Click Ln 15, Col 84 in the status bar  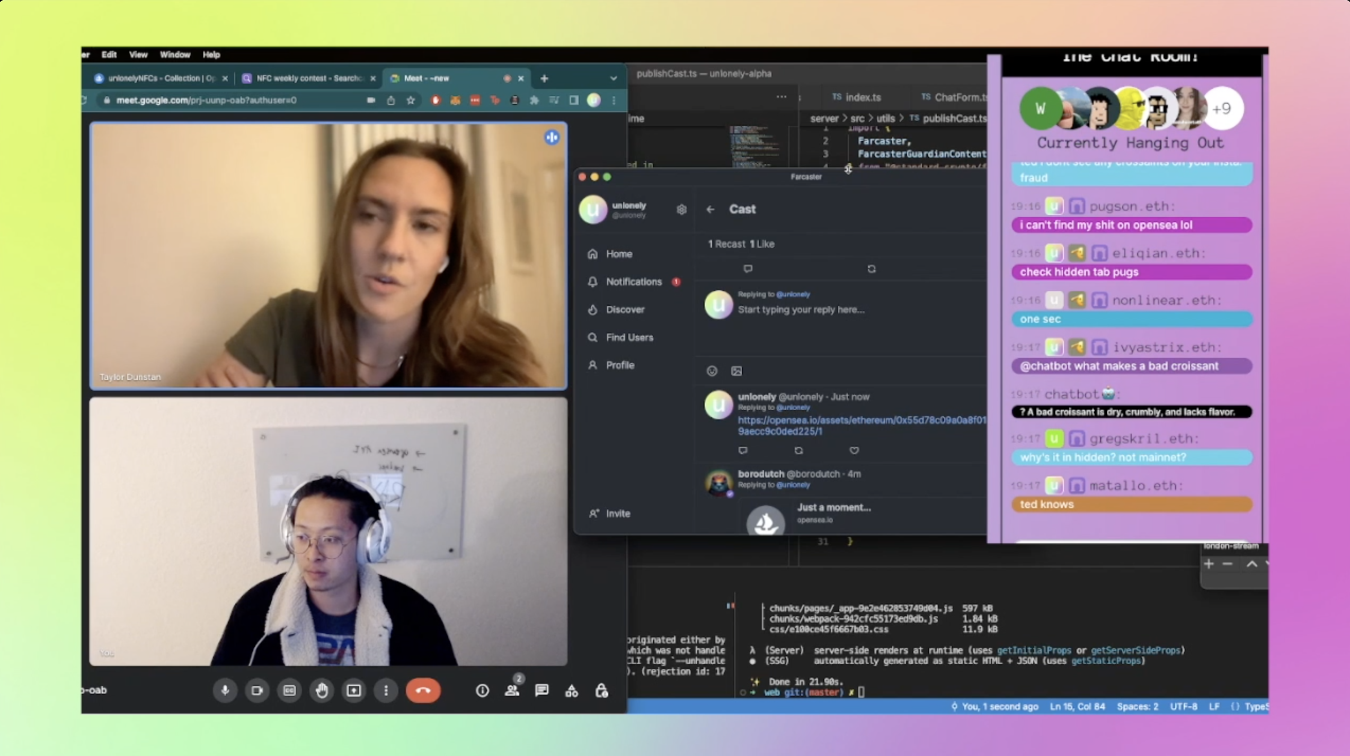pos(1077,707)
